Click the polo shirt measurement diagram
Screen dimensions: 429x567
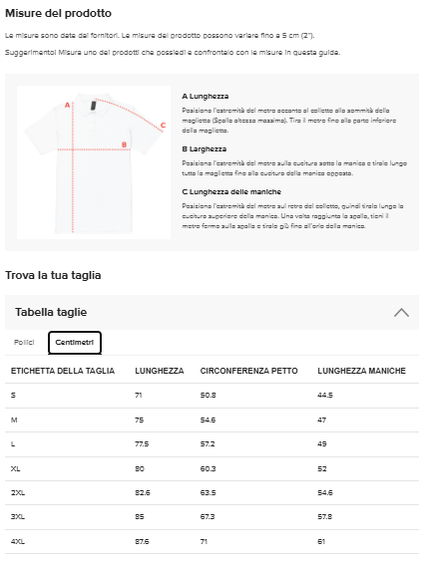click(94, 162)
